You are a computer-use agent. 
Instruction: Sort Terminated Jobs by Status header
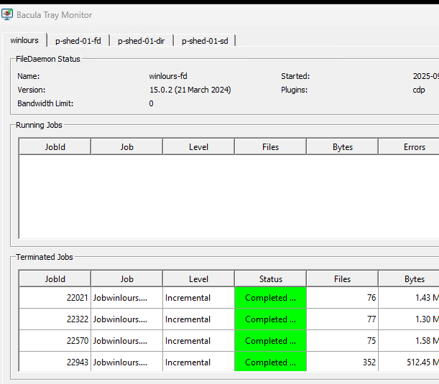tap(270, 279)
